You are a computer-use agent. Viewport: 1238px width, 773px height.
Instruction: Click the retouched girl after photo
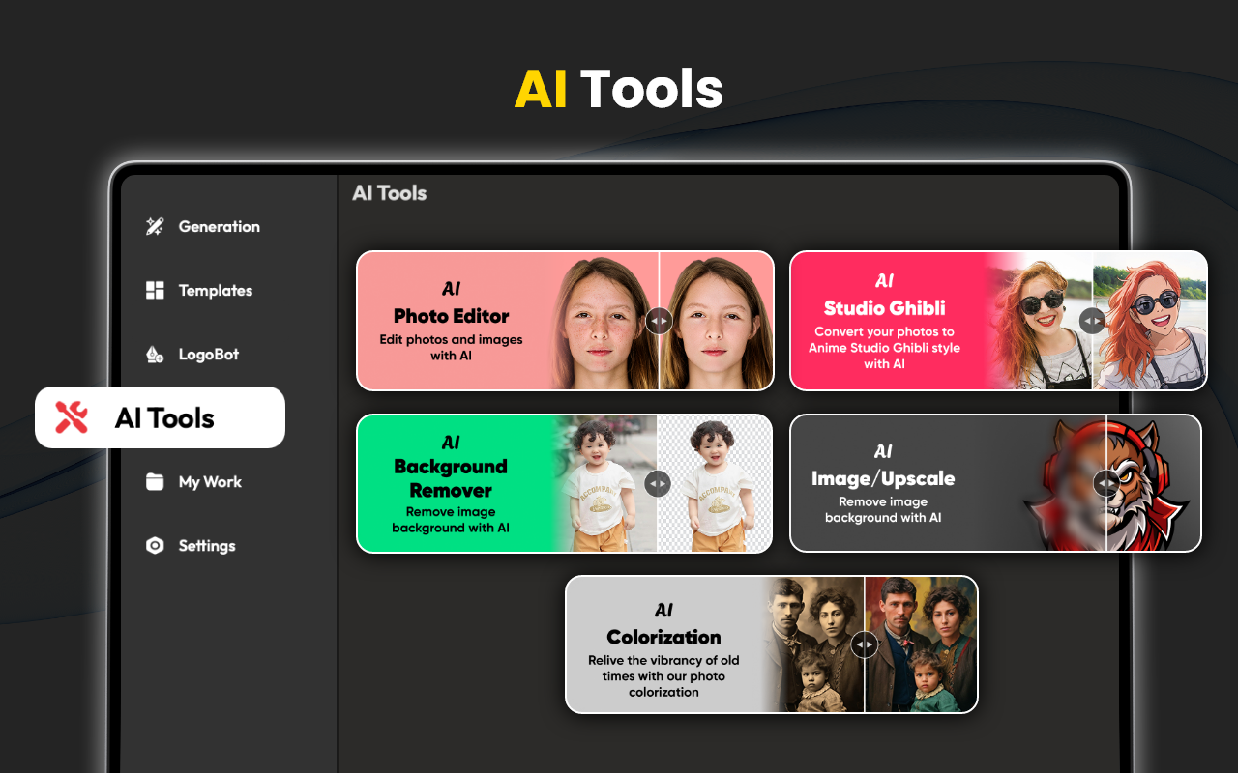click(716, 321)
